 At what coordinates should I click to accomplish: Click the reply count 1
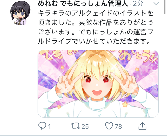pyautogui.click(x=49, y=127)
